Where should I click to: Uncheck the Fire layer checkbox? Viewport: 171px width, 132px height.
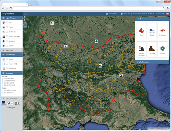[7, 22]
